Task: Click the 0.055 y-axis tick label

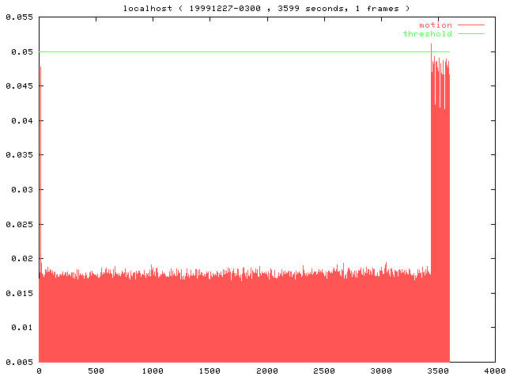Action: (x=19, y=17)
